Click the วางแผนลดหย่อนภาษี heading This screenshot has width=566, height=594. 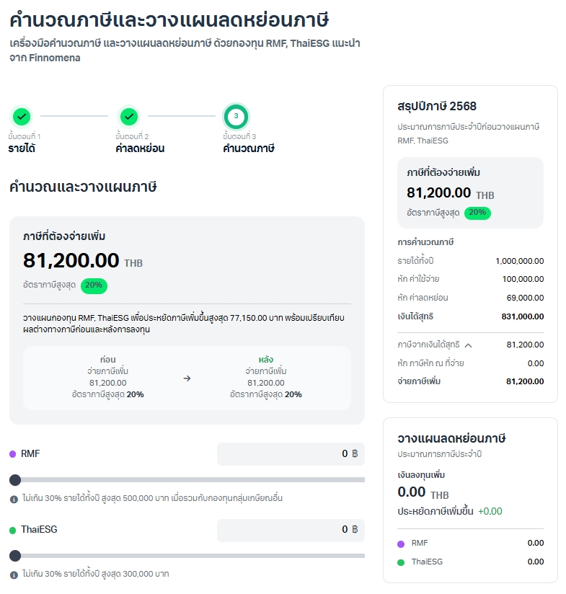click(x=451, y=439)
